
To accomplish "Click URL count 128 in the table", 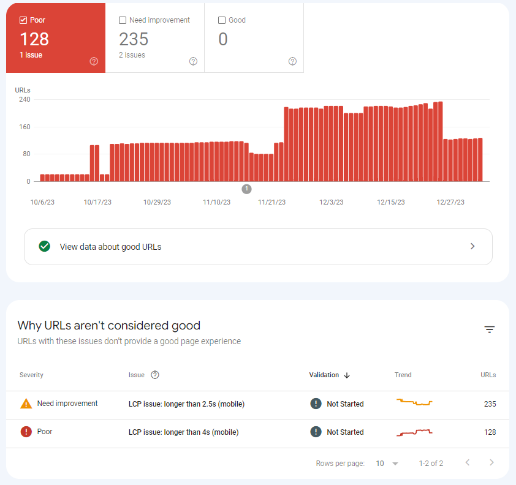I will (490, 432).
